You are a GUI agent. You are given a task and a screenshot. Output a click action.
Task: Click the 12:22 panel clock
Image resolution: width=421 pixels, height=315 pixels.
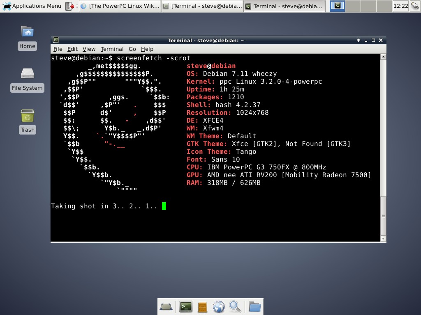tap(400, 6)
